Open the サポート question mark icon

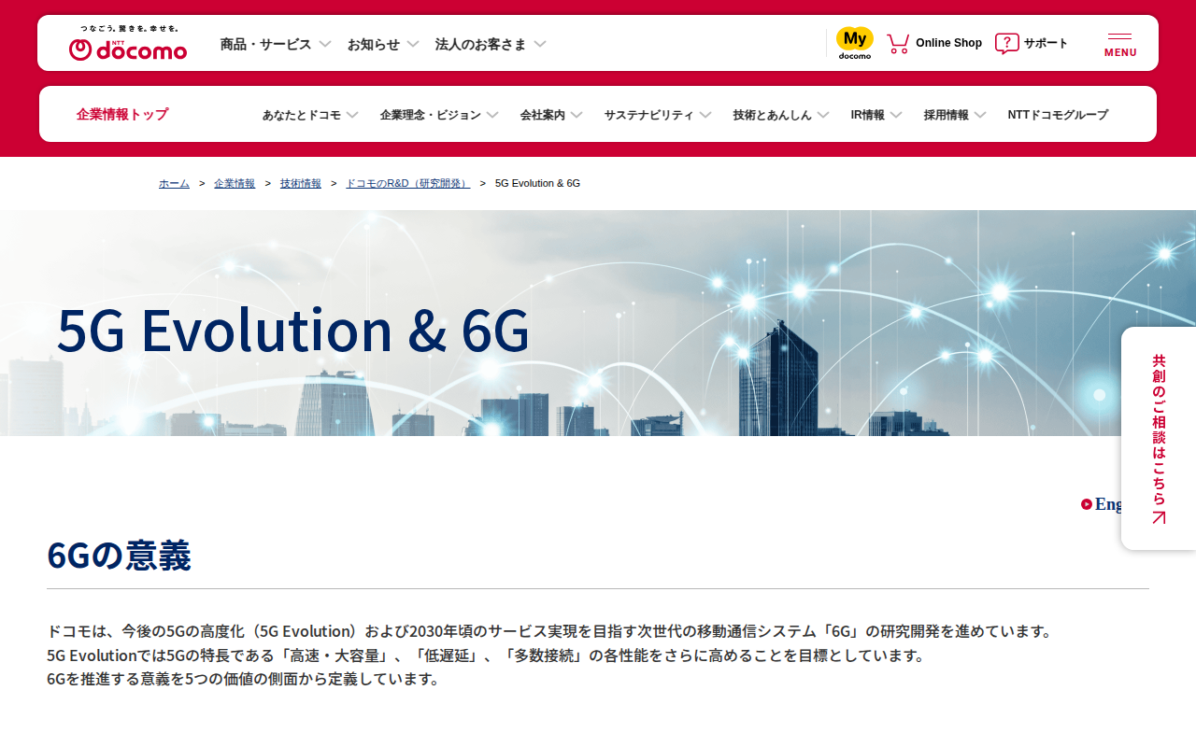tap(1007, 43)
